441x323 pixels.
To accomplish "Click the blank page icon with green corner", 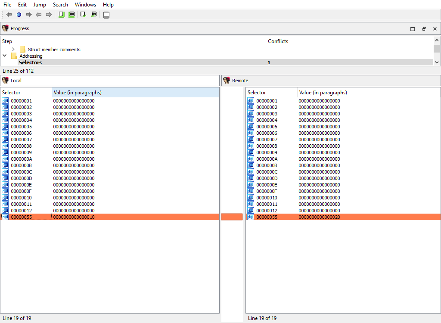I will [x=61, y=15].
